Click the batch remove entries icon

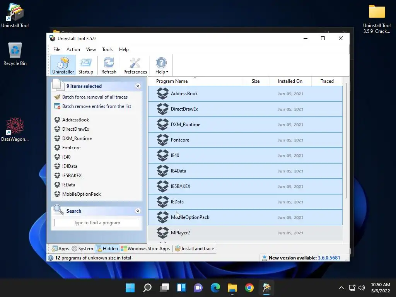[x=57, y=106]
